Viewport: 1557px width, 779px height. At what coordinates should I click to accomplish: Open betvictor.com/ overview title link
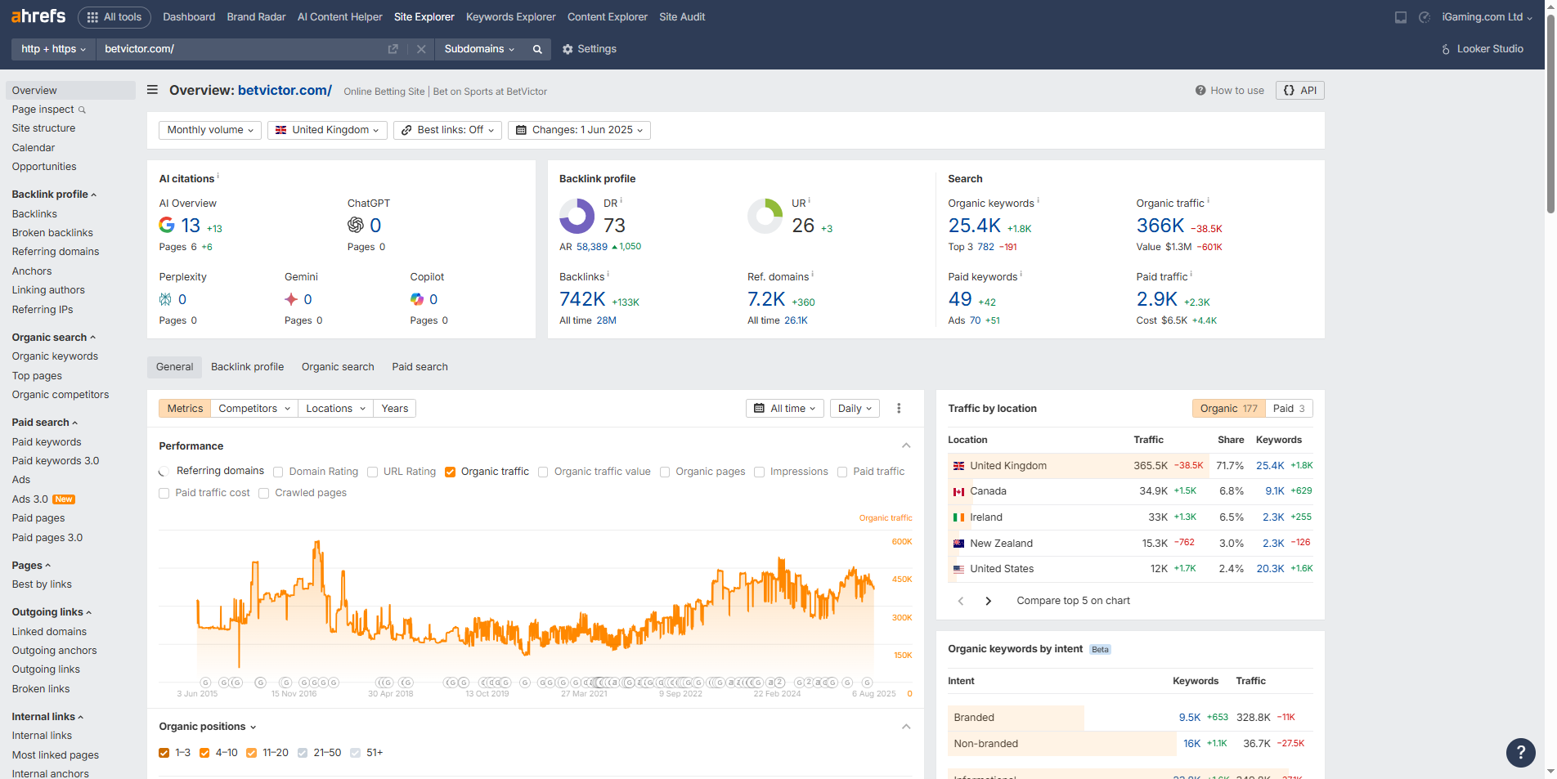coord(285,91)
